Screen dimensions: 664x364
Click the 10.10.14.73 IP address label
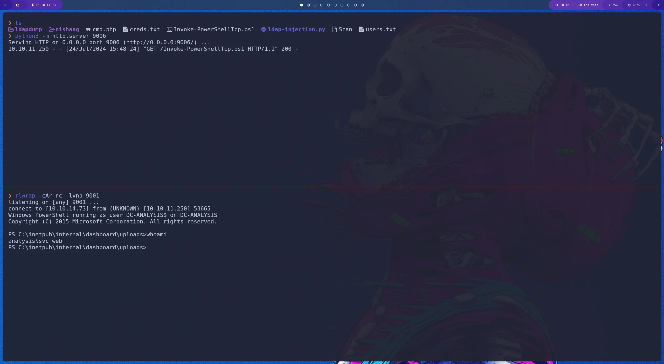46,5
